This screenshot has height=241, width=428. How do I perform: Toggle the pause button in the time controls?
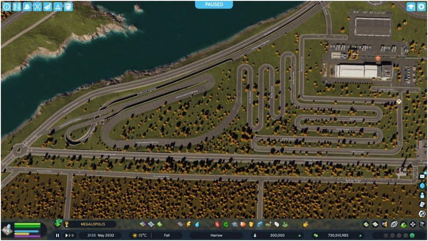click(57, 235)
